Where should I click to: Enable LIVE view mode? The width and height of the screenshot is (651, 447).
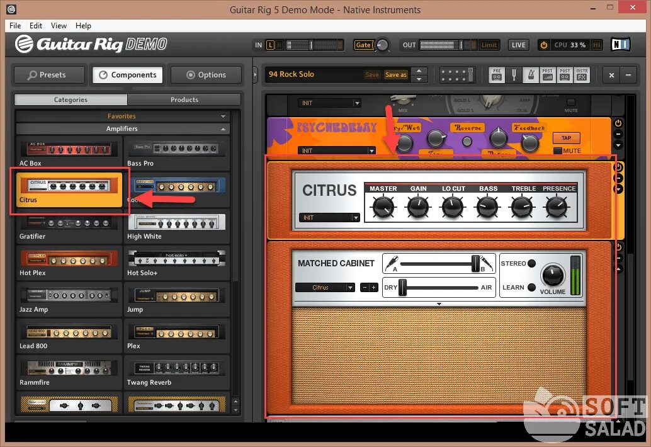click(x=519, y=45)
